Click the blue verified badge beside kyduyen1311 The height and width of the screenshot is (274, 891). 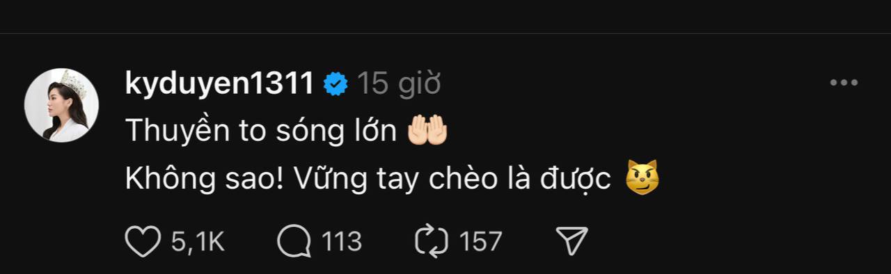[336, 84]
